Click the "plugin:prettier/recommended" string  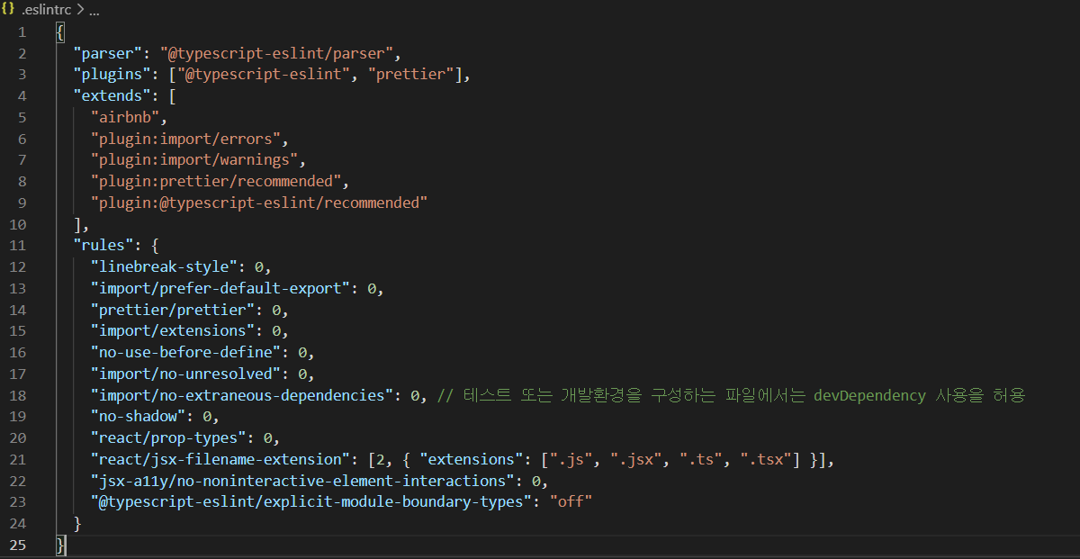(x=217, y=182)
